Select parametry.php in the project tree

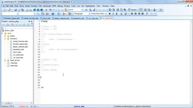coord(18,49)
